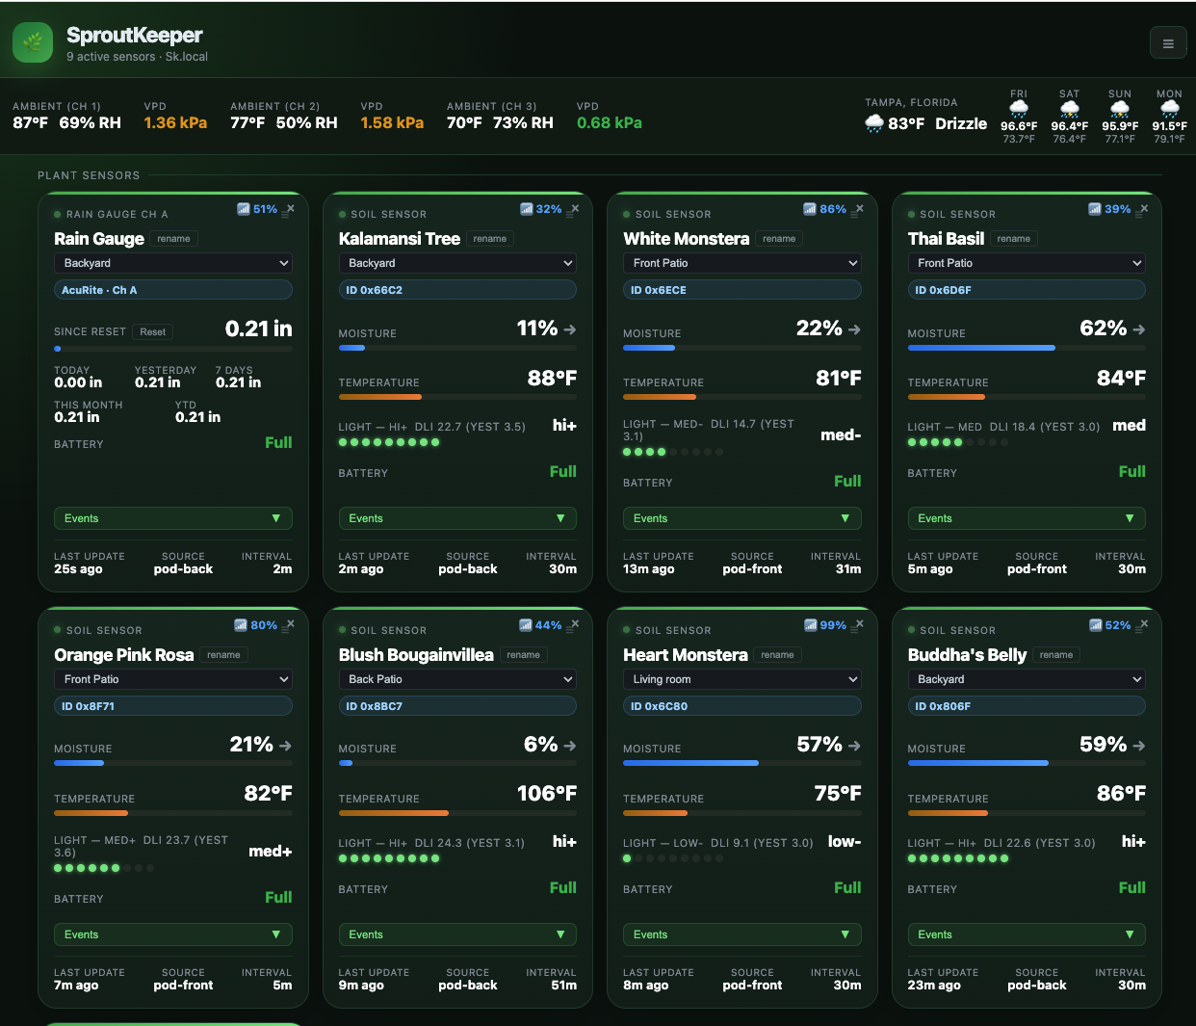Click the signal strength icon on Kalamansi Tree card
This screenshot has width=1196, height=1026.
click(x=527, y=209)
